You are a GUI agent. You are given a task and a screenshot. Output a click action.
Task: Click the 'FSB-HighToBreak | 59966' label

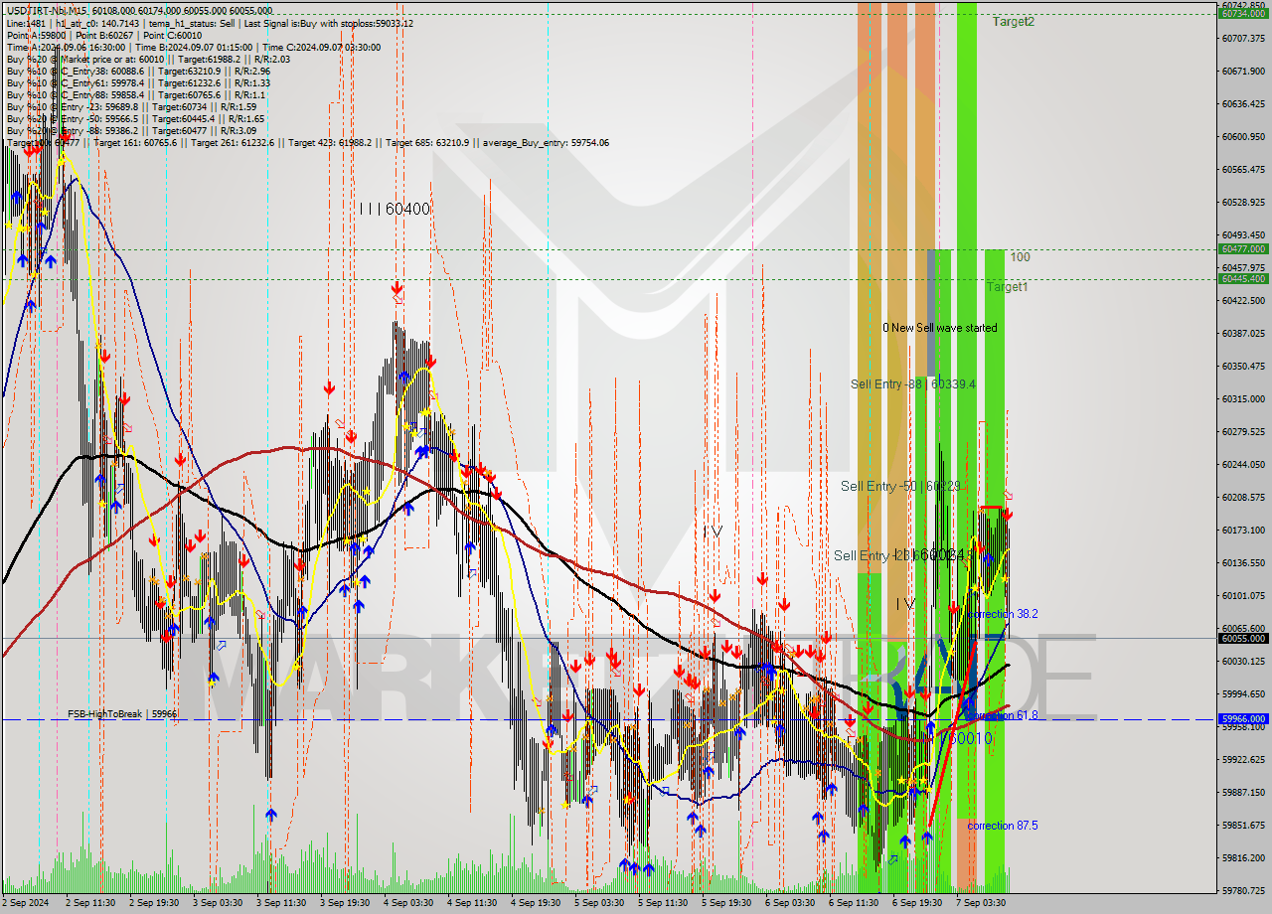122,713
